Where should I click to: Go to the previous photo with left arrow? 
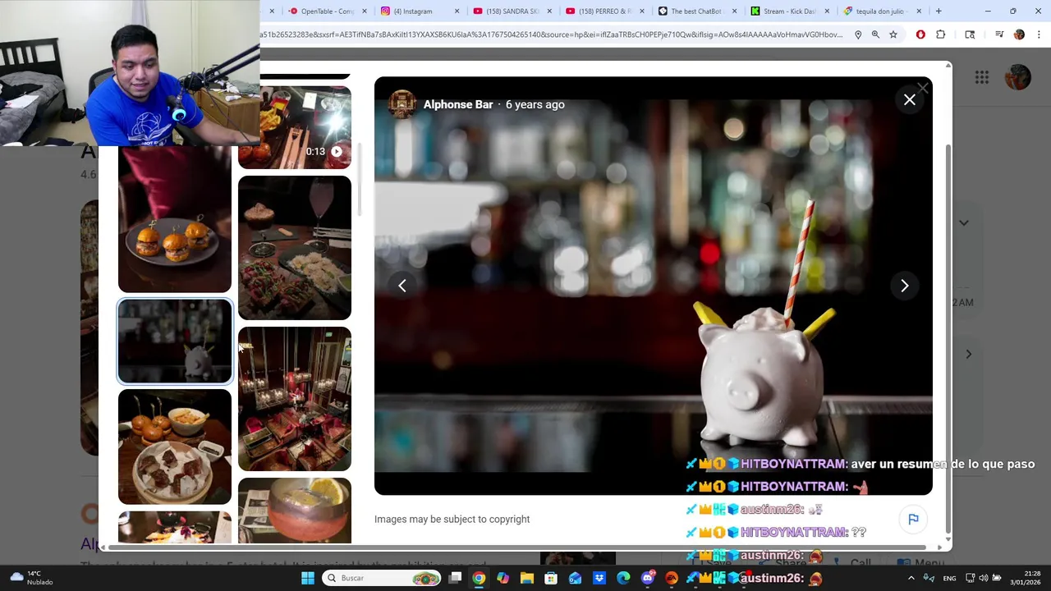(x=402, y=286)
